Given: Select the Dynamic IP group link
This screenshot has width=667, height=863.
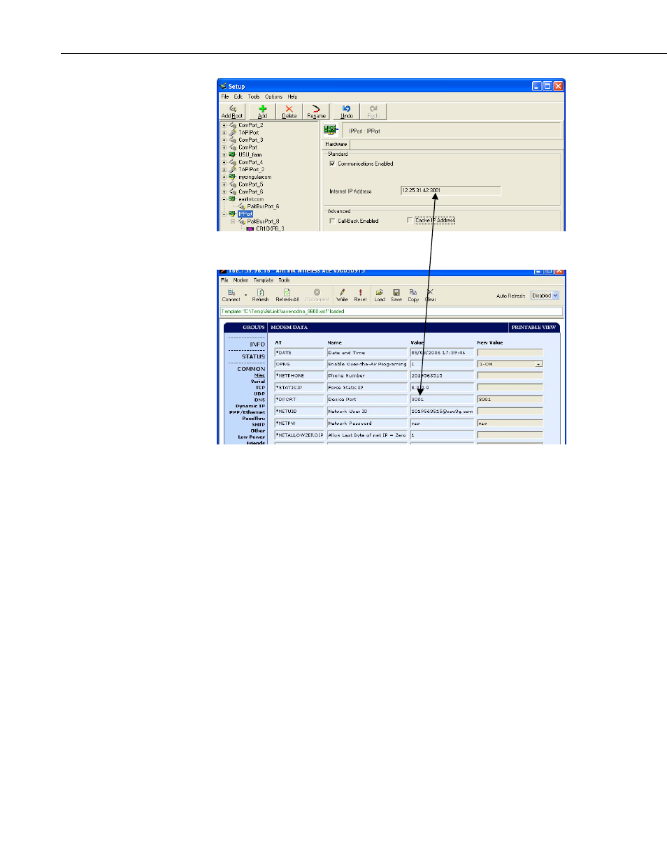Looking at the screenshot, I should pyautogui.click(x=250, y=406).
